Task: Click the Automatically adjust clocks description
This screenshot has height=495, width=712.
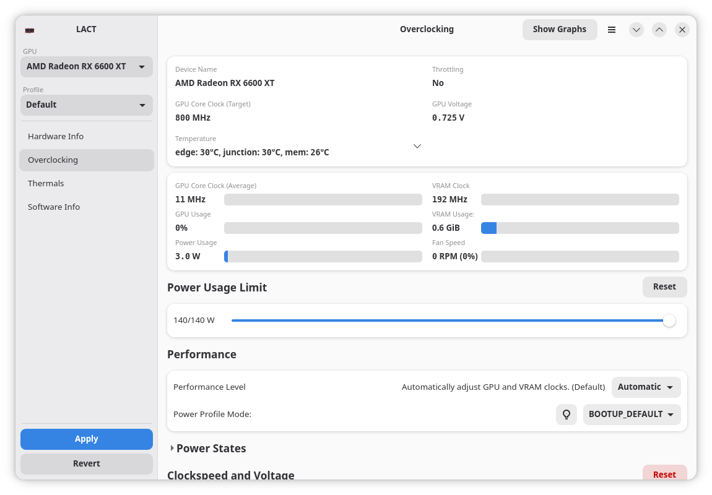Action: coord(503,387)
